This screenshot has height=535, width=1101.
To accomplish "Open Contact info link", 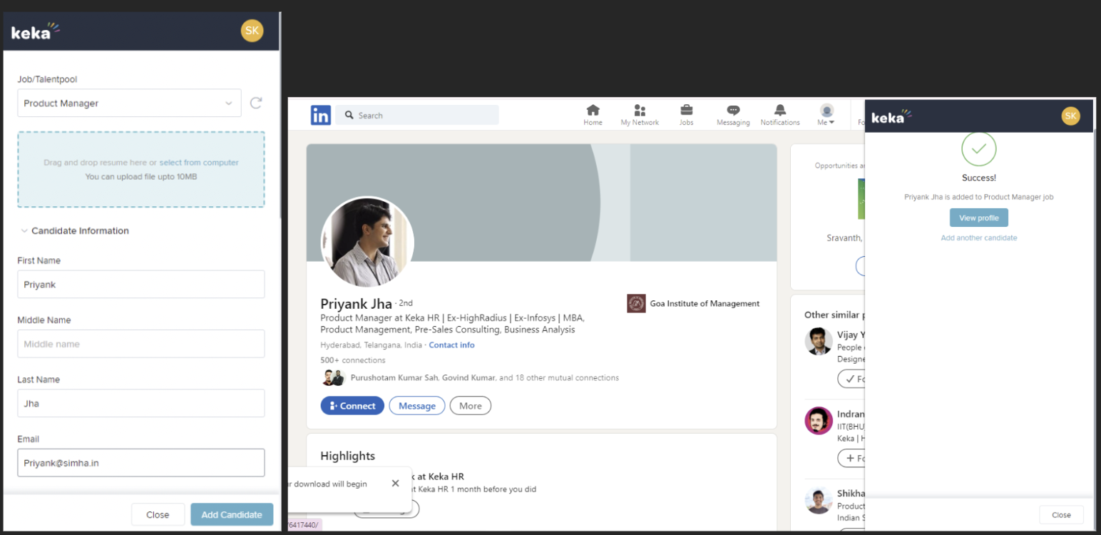I will click(451, 345).
